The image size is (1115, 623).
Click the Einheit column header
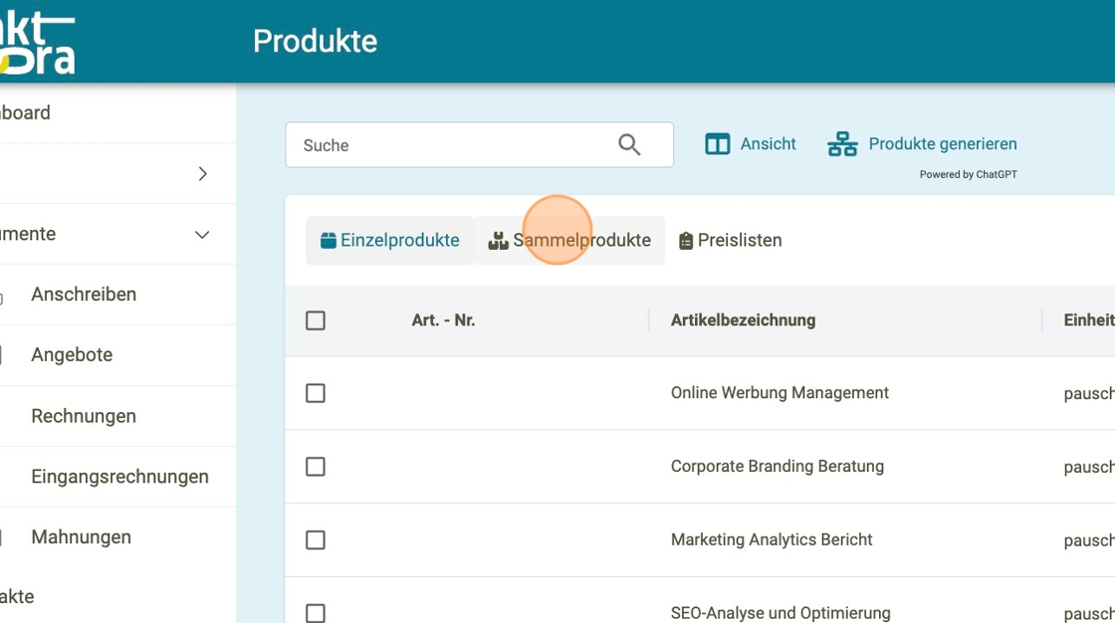pos(1089,320)
